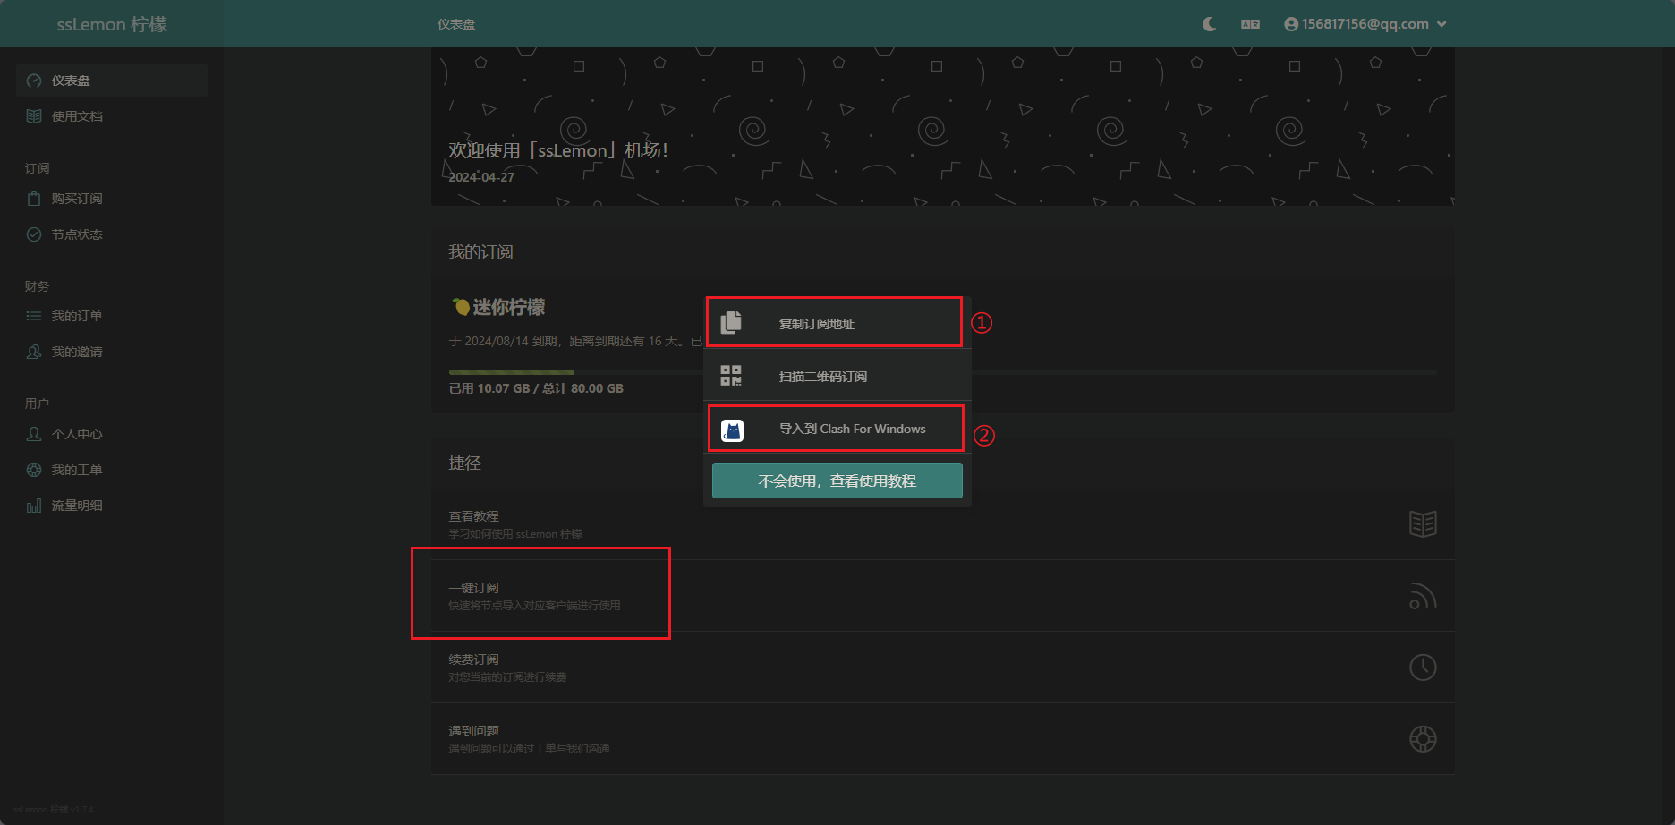This screenshot has height=825, width=1675.
Task: Open 使用文档 in the sidebar
Action: (112, 116)
